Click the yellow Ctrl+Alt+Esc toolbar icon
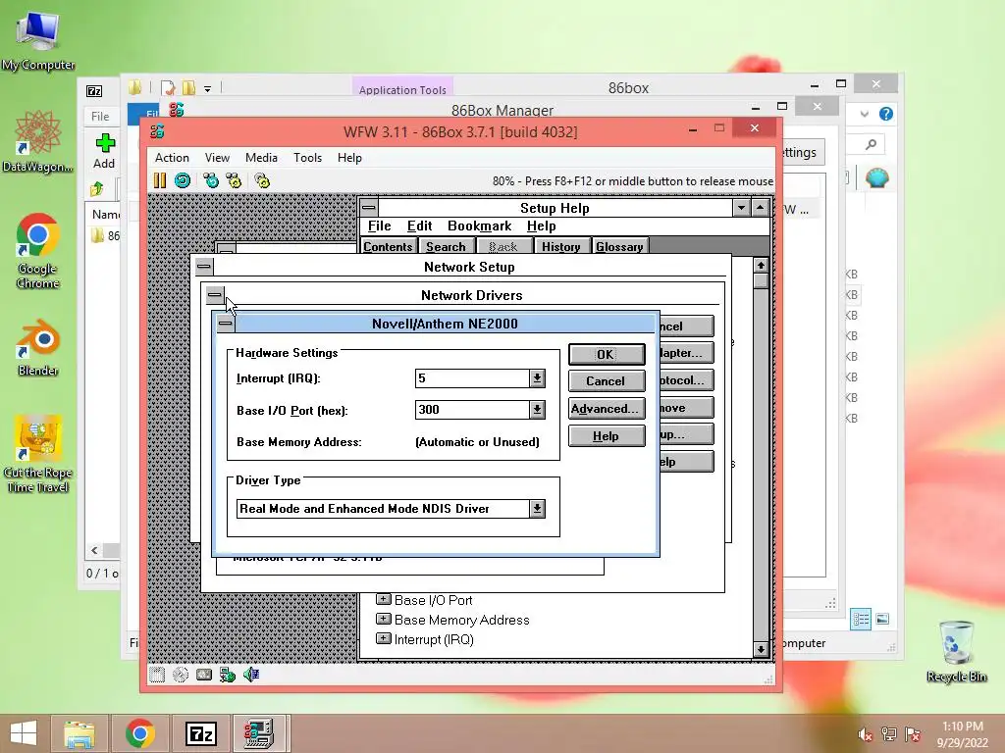The image size is (1005, 753). (234, 180)
